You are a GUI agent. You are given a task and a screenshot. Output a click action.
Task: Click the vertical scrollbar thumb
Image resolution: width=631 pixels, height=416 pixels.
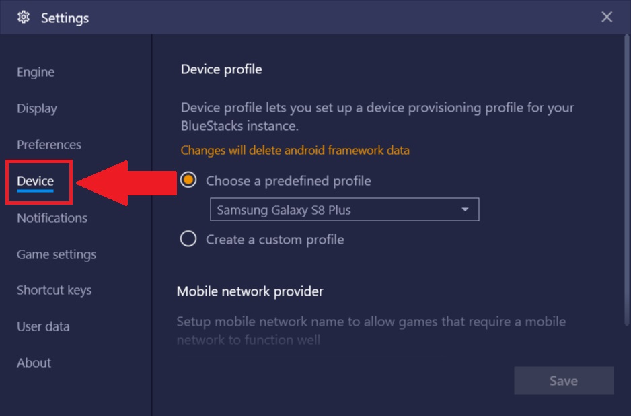click(x=626, y=180)
